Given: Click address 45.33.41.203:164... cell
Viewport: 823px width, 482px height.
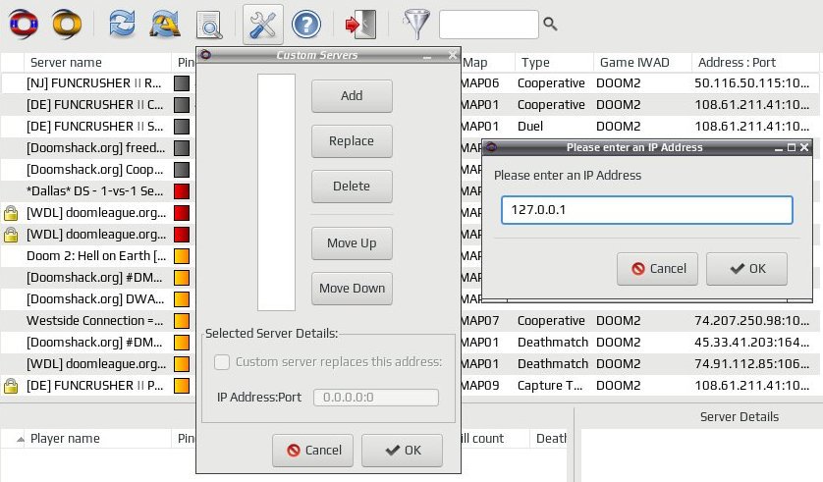Looking at the screenshot, I should [x=751, y=342].
